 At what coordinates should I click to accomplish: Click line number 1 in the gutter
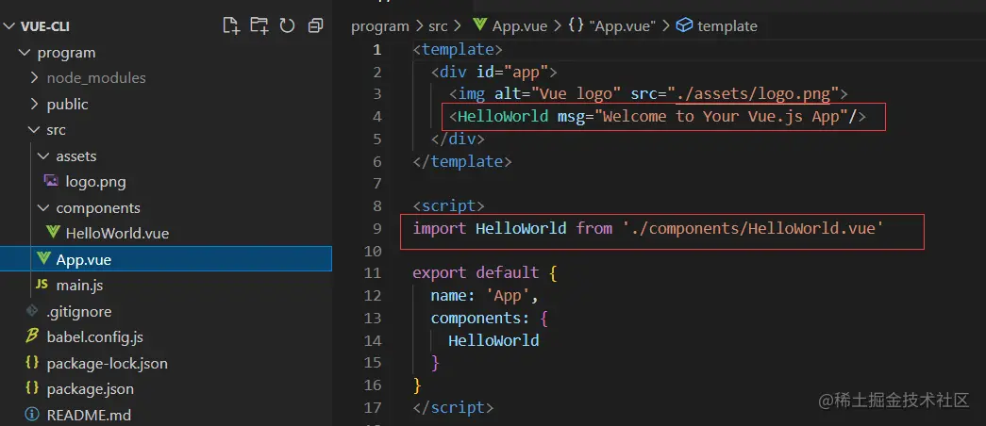click(376, 50)
